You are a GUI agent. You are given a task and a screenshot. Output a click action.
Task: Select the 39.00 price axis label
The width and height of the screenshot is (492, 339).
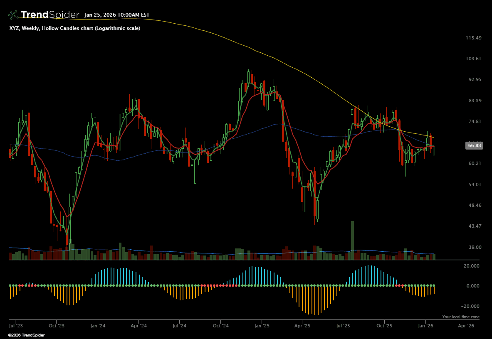click(x=474, y=247)
